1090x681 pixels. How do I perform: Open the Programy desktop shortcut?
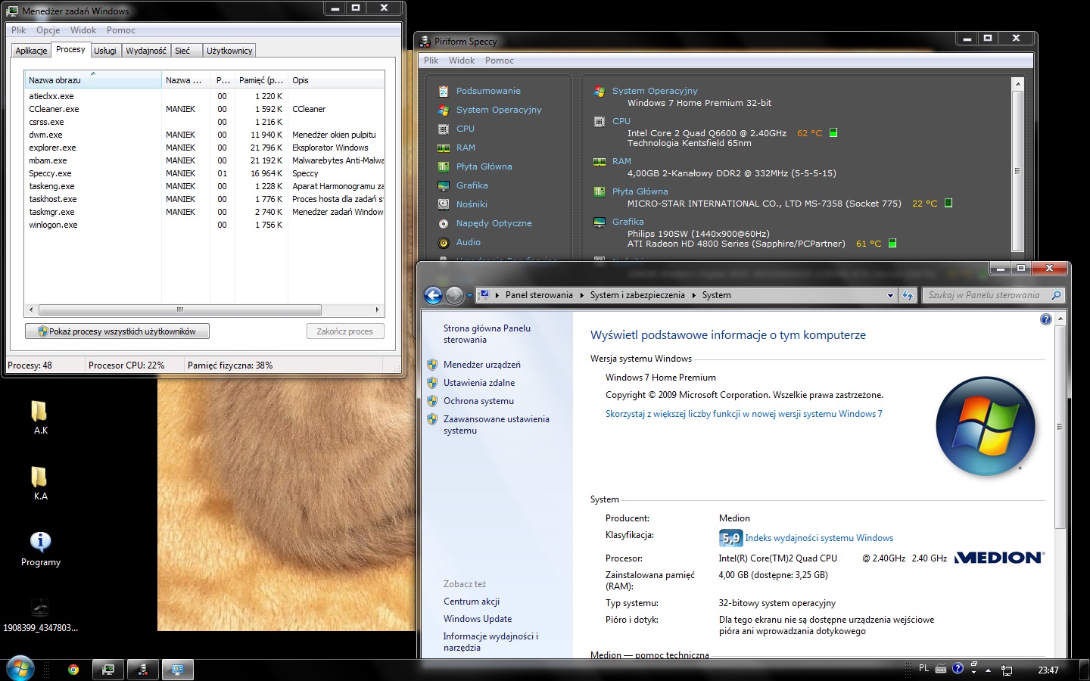[x=40, y=549]
